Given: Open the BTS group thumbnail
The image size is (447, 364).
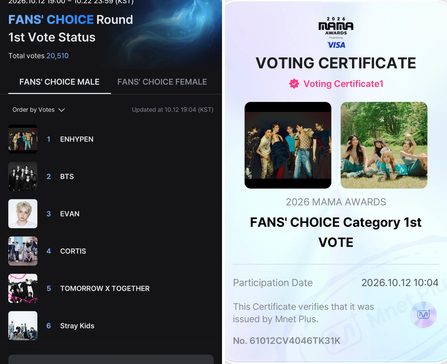Looking at the screenshot, I should 23,176.
